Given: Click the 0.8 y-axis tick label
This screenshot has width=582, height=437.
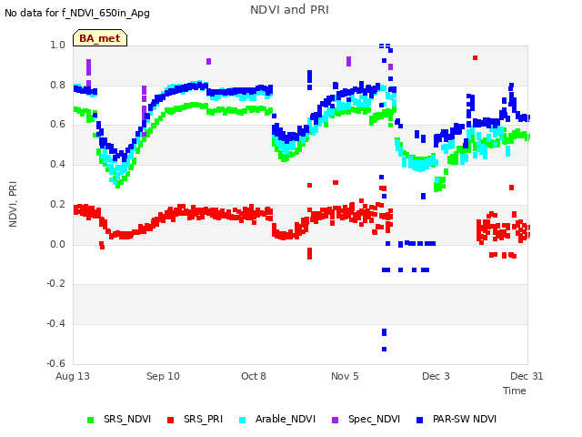Looking at the screenshot, I should (58, 85).
